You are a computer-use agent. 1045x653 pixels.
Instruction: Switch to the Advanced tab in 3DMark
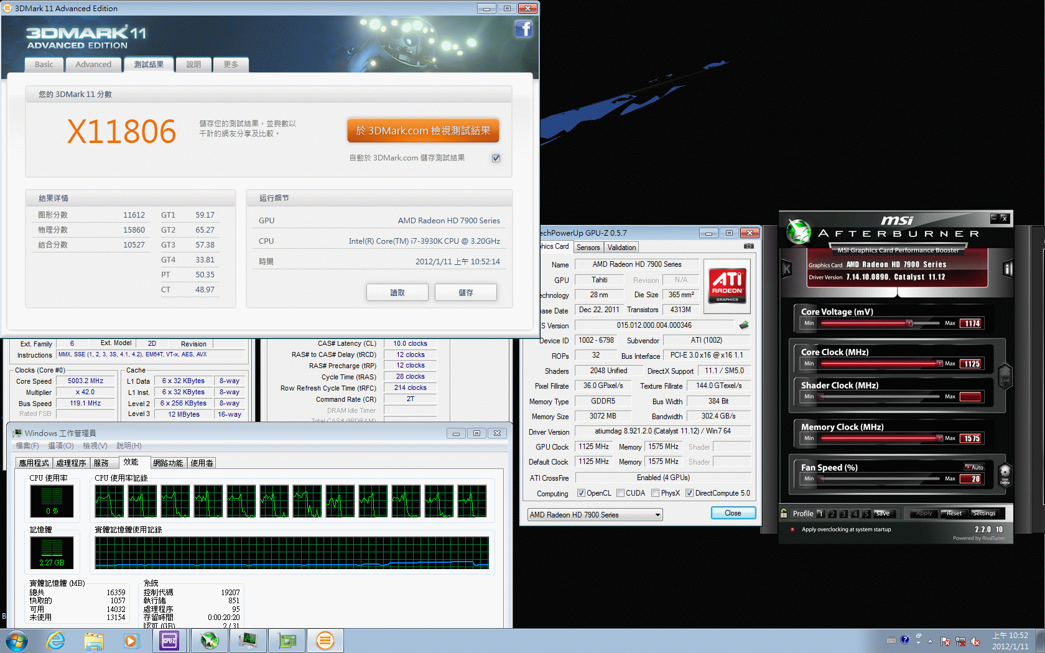click(93, 65)
